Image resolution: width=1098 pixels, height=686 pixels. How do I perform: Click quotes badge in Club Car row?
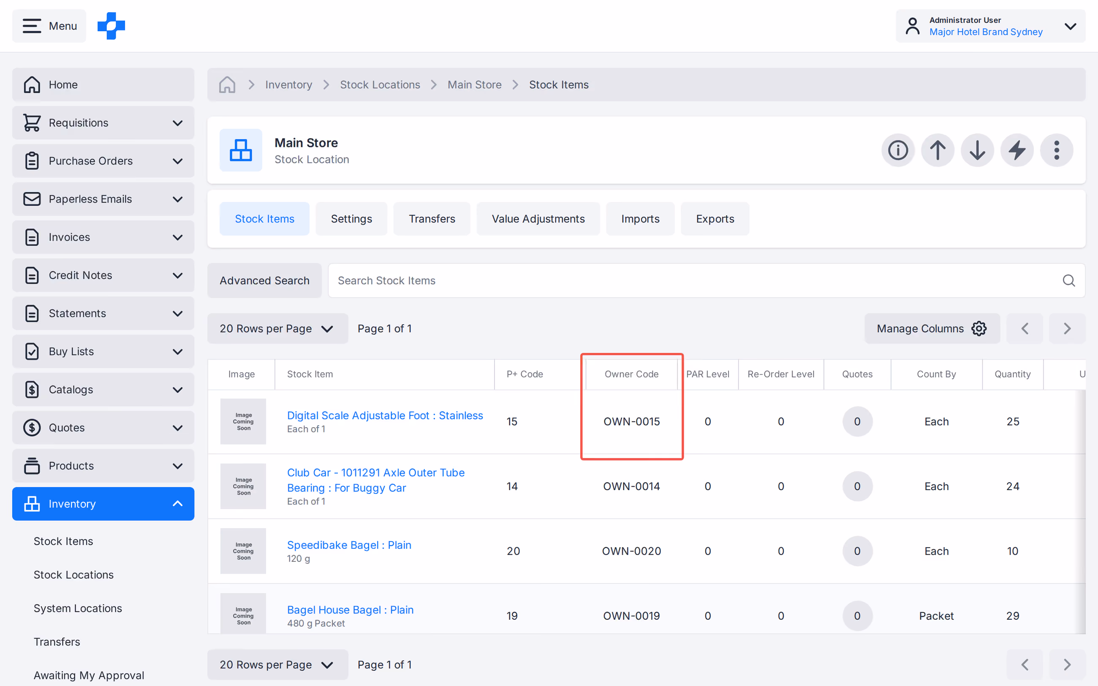(x=857, y=486)
